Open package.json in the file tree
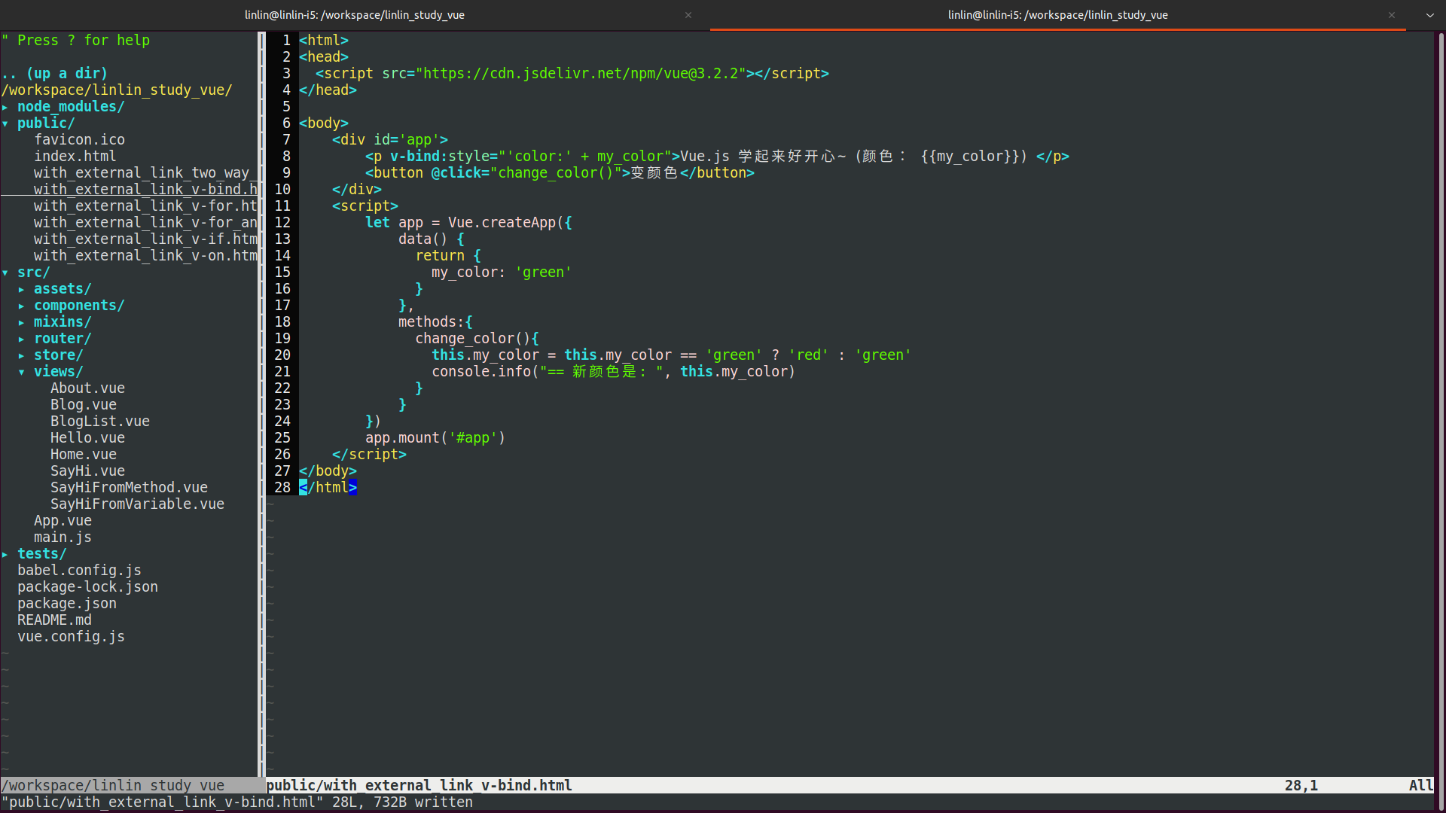Screen dimensions: 1446x813 tap(67, 604)
